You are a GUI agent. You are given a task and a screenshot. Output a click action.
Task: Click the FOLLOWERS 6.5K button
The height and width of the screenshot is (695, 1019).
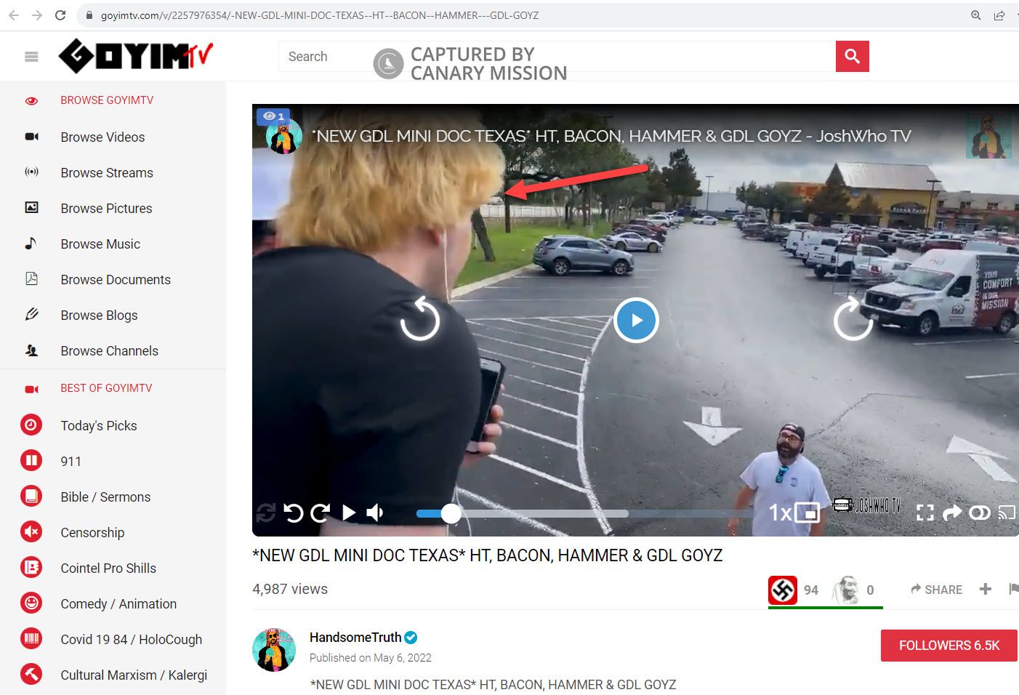948,646
